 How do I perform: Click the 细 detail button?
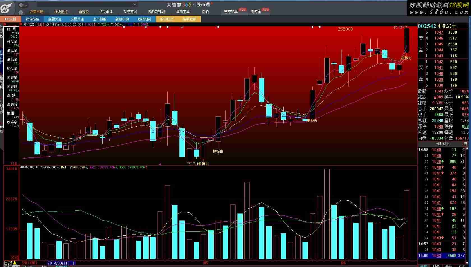[465, 144]
